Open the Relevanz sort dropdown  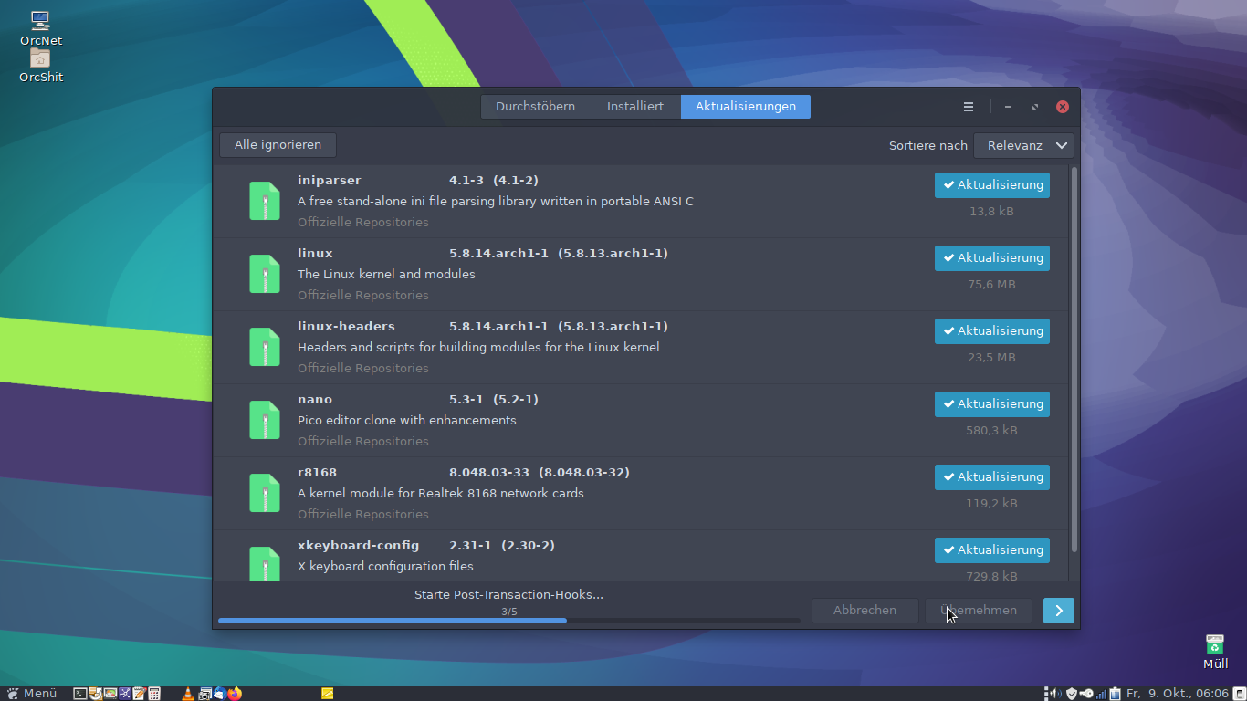pyautogui.click(x=1023, y=145)
